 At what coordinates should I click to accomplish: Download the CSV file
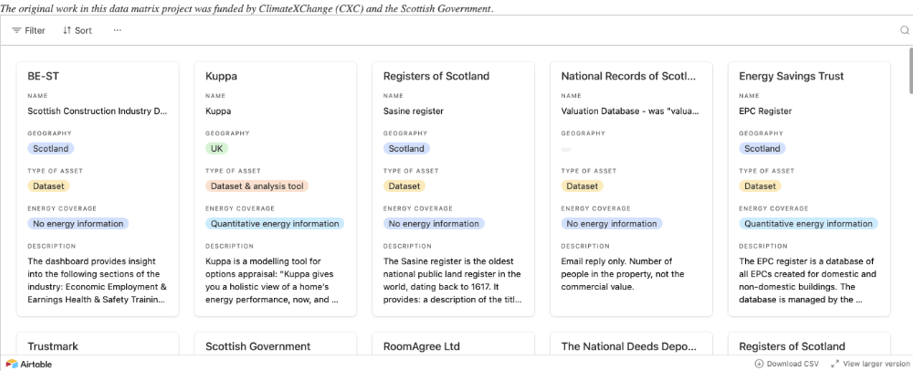[786, 363]
